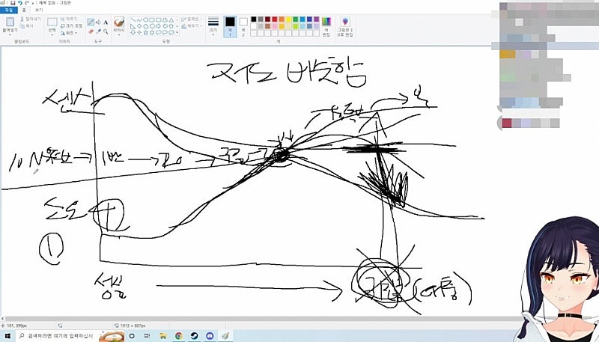
Task: Open Google Chrome from the taskbar
Action: (179, 336)
